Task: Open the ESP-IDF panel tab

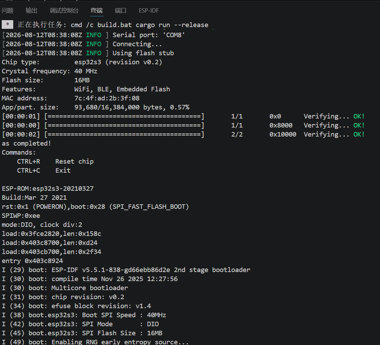Action: [x=149, y=10]
